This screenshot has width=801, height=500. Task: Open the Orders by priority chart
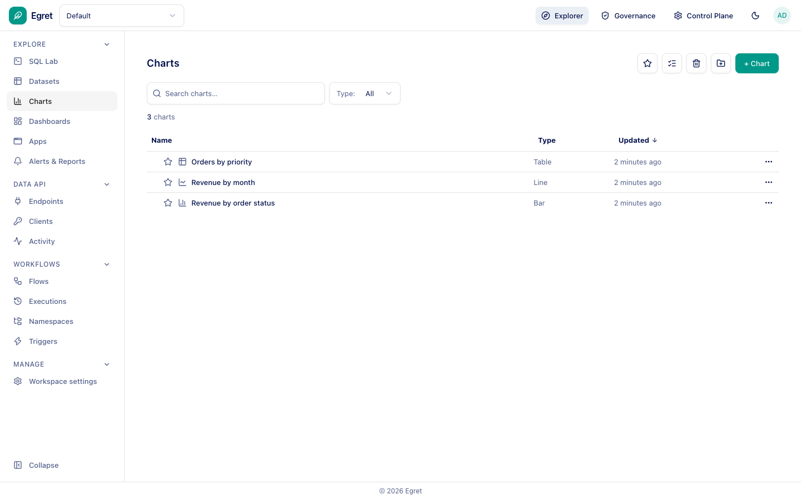pos(221,162)
